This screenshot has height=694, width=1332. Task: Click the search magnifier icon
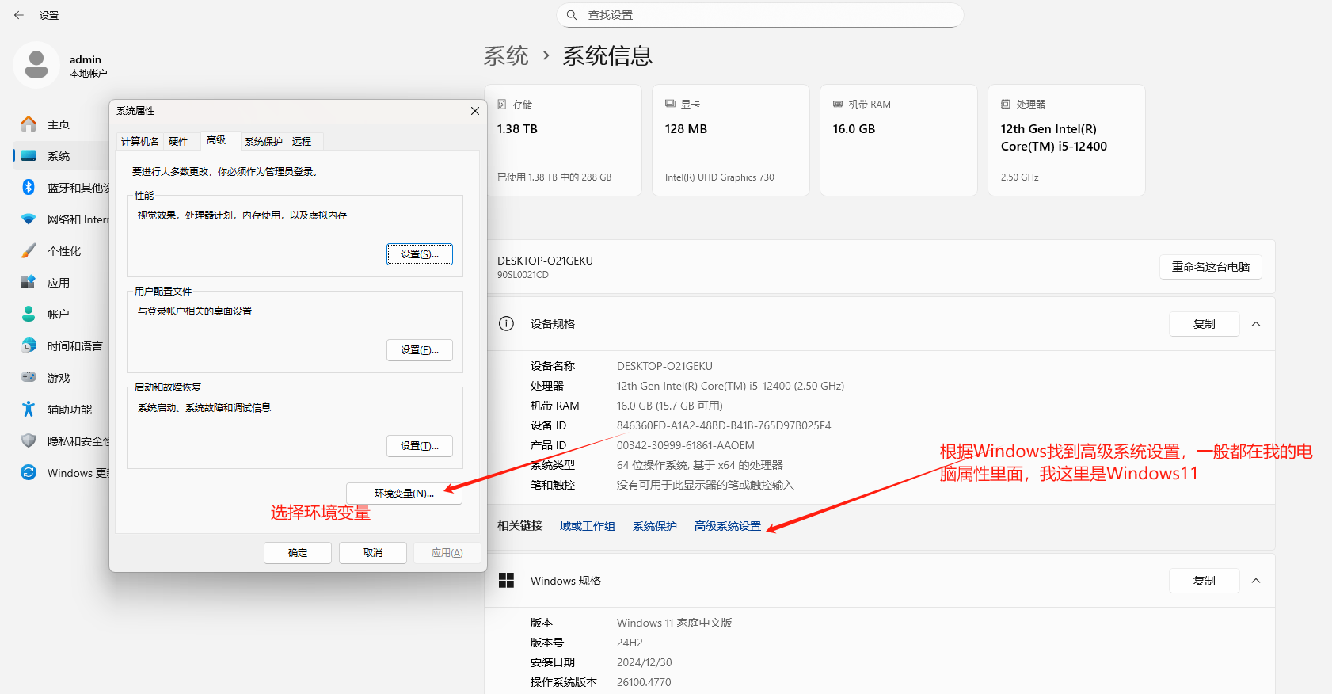coord(572,15)
